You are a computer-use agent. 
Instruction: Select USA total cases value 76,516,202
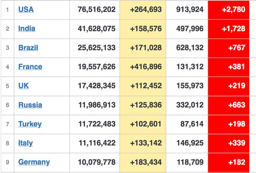tap(97, 9)
